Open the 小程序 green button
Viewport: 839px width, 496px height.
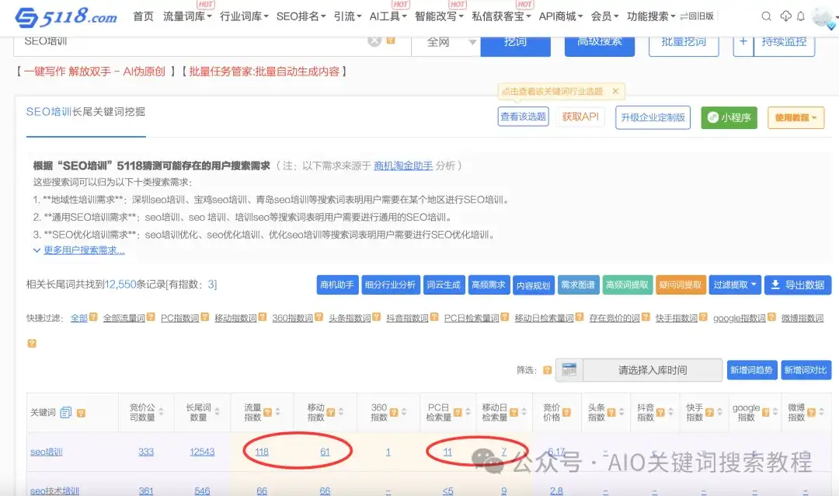[x=729, y=117]
